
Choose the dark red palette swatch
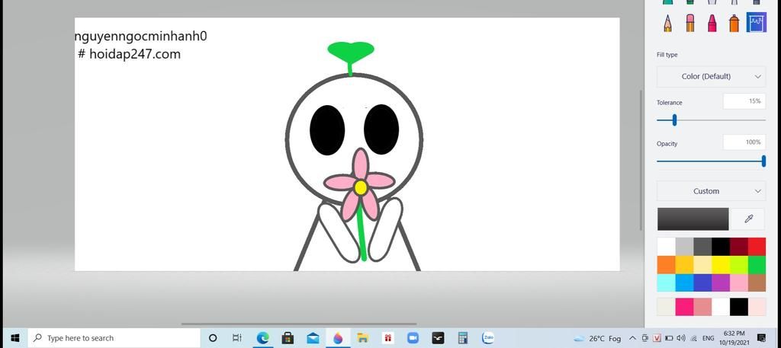(x=738, y=247)
